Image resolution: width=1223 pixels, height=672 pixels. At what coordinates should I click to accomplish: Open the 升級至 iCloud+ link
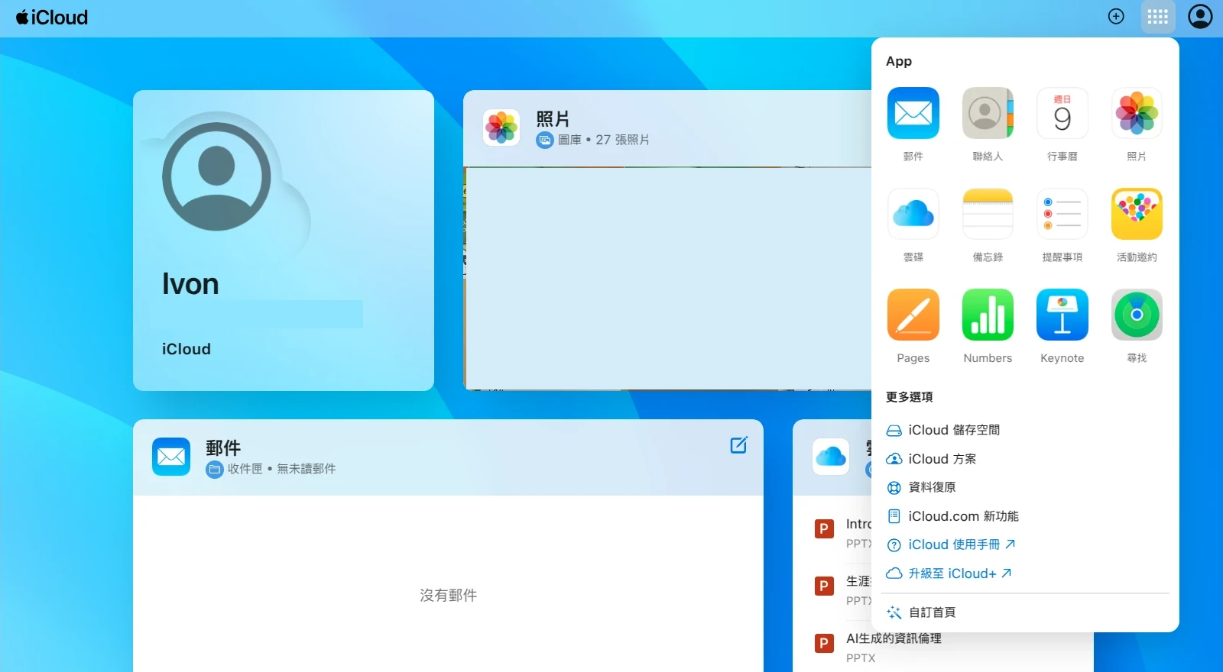pyautogui.click(x=959, y=573)
